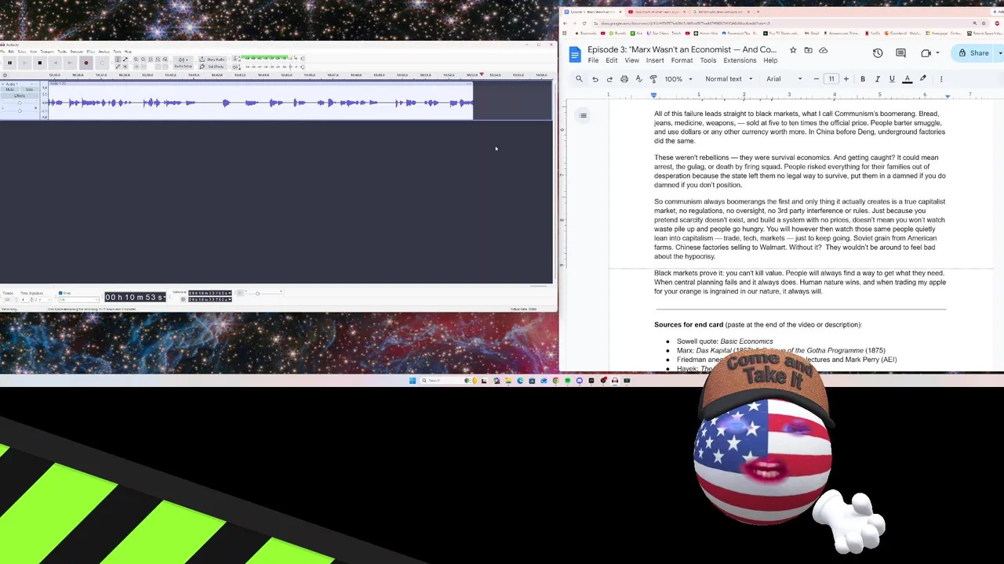Click the timeline options gear in Audacity
This screenshot has width=1004, height=564.
[5, 75]
